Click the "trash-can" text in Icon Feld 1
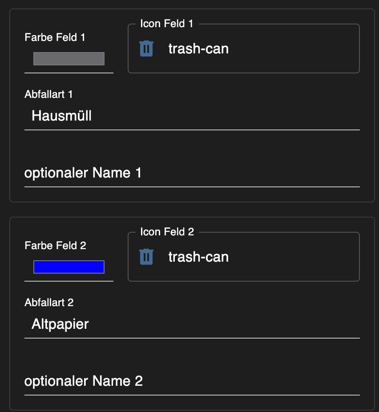Viewport: 379px width, 412px height. (198, 48)
